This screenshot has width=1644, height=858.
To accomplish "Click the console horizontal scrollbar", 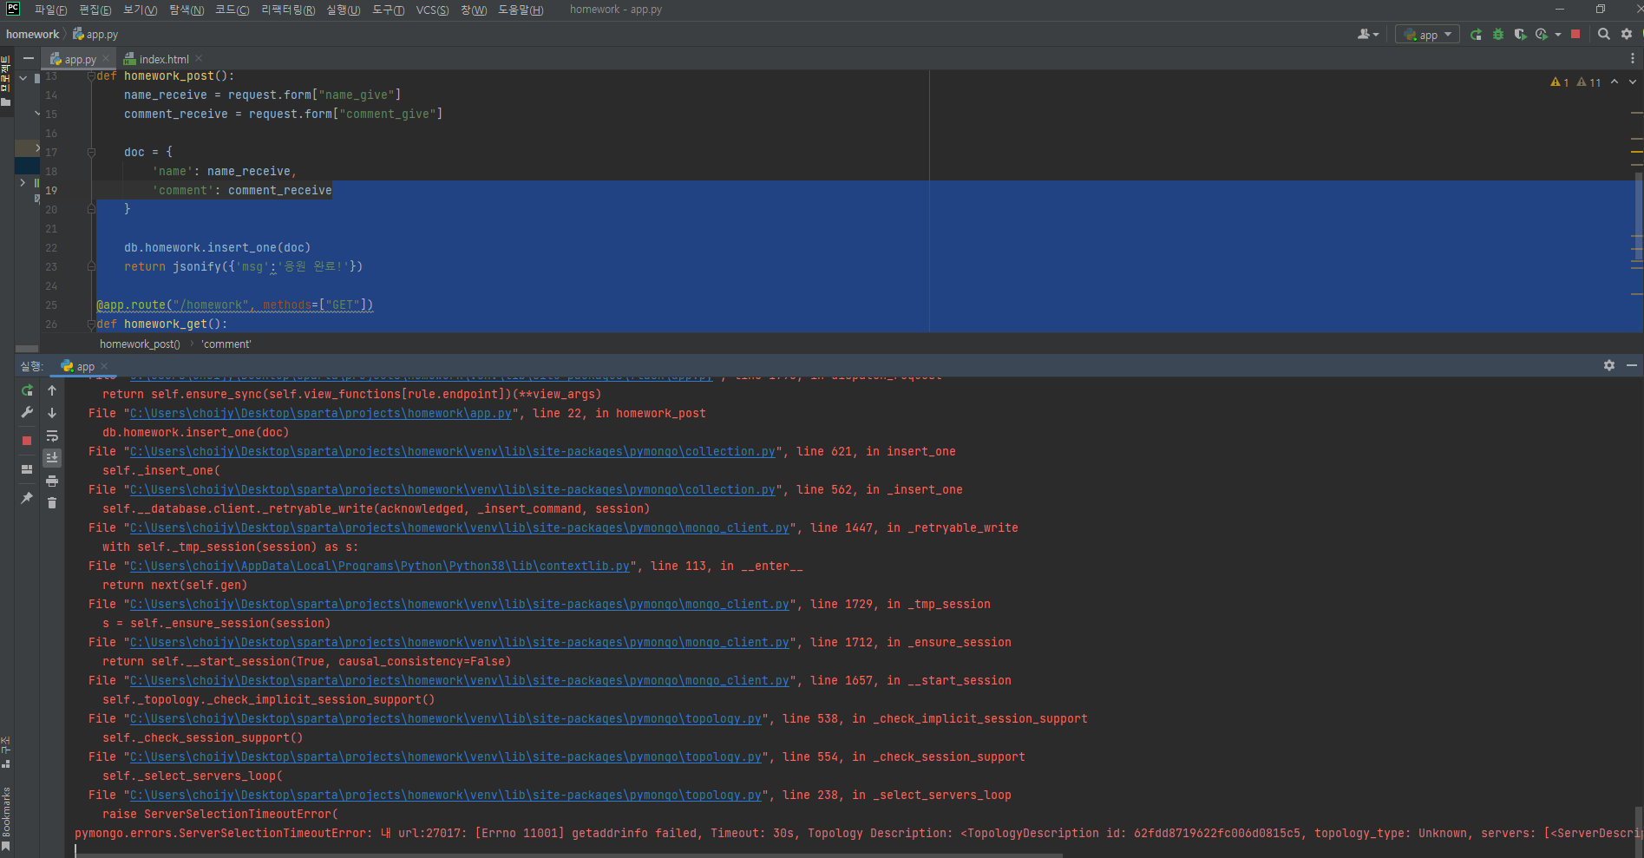I will coord(568,855).
